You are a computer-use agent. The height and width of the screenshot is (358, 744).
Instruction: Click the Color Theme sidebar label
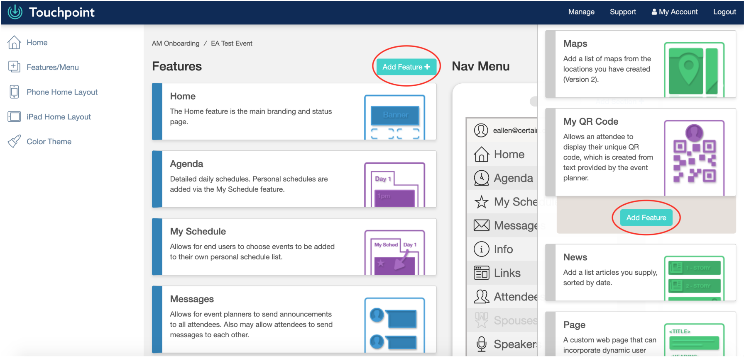click(49, 142)
